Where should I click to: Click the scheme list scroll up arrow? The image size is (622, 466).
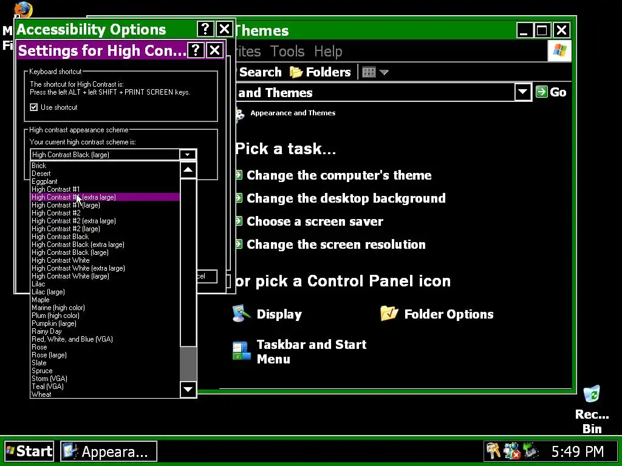[188, 171]
